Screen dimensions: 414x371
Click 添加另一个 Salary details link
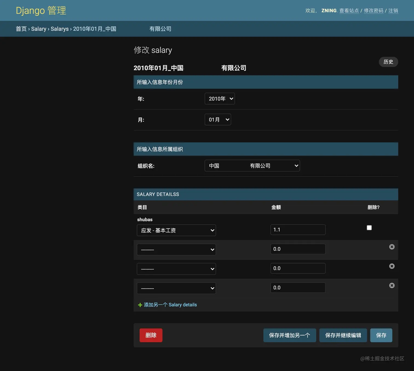[x=170, y=305]
